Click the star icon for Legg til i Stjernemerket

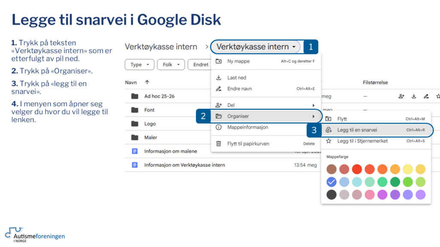pyautogui.click(x=329, y=141)
